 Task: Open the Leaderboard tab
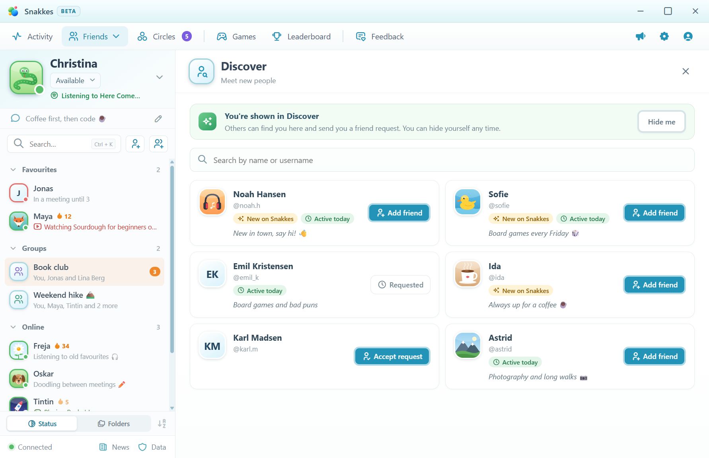301,37
